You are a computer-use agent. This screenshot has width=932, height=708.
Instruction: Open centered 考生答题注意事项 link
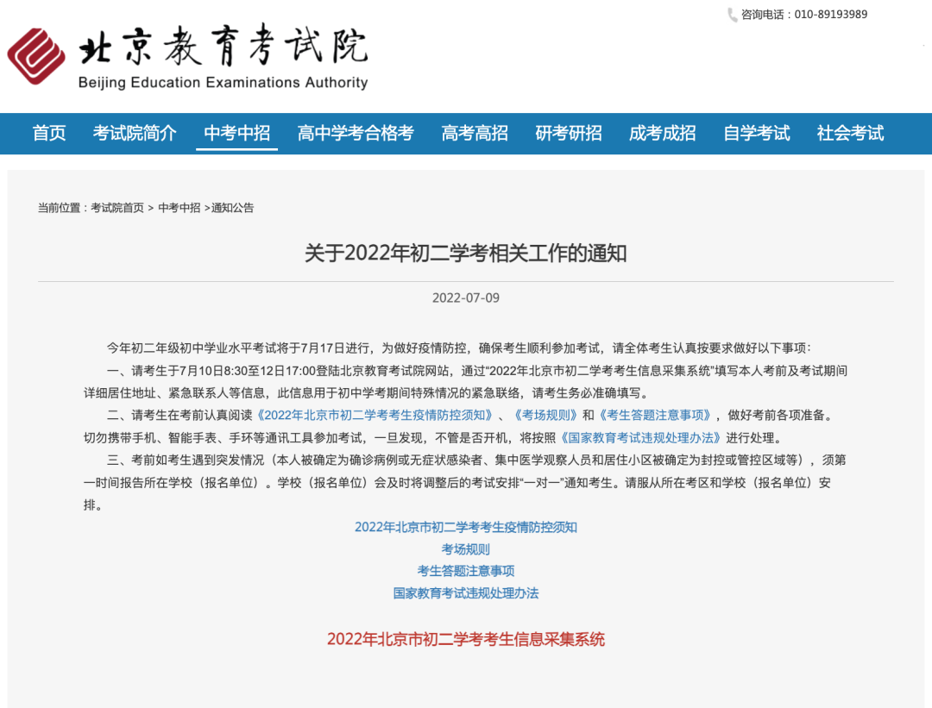[x=465, y=572]
